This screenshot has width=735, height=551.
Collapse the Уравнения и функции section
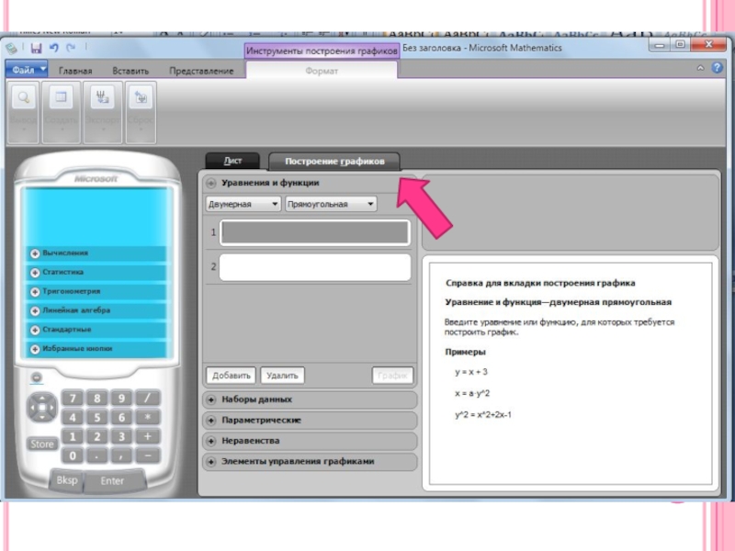211,183
